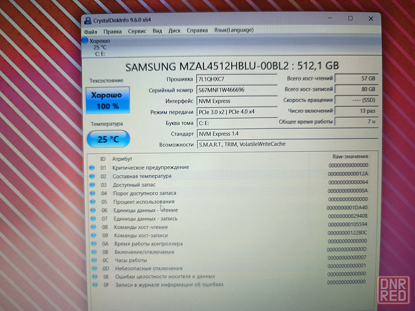
Task: Click status dot for Единицы данных - чтение
Action: (93, 210)
